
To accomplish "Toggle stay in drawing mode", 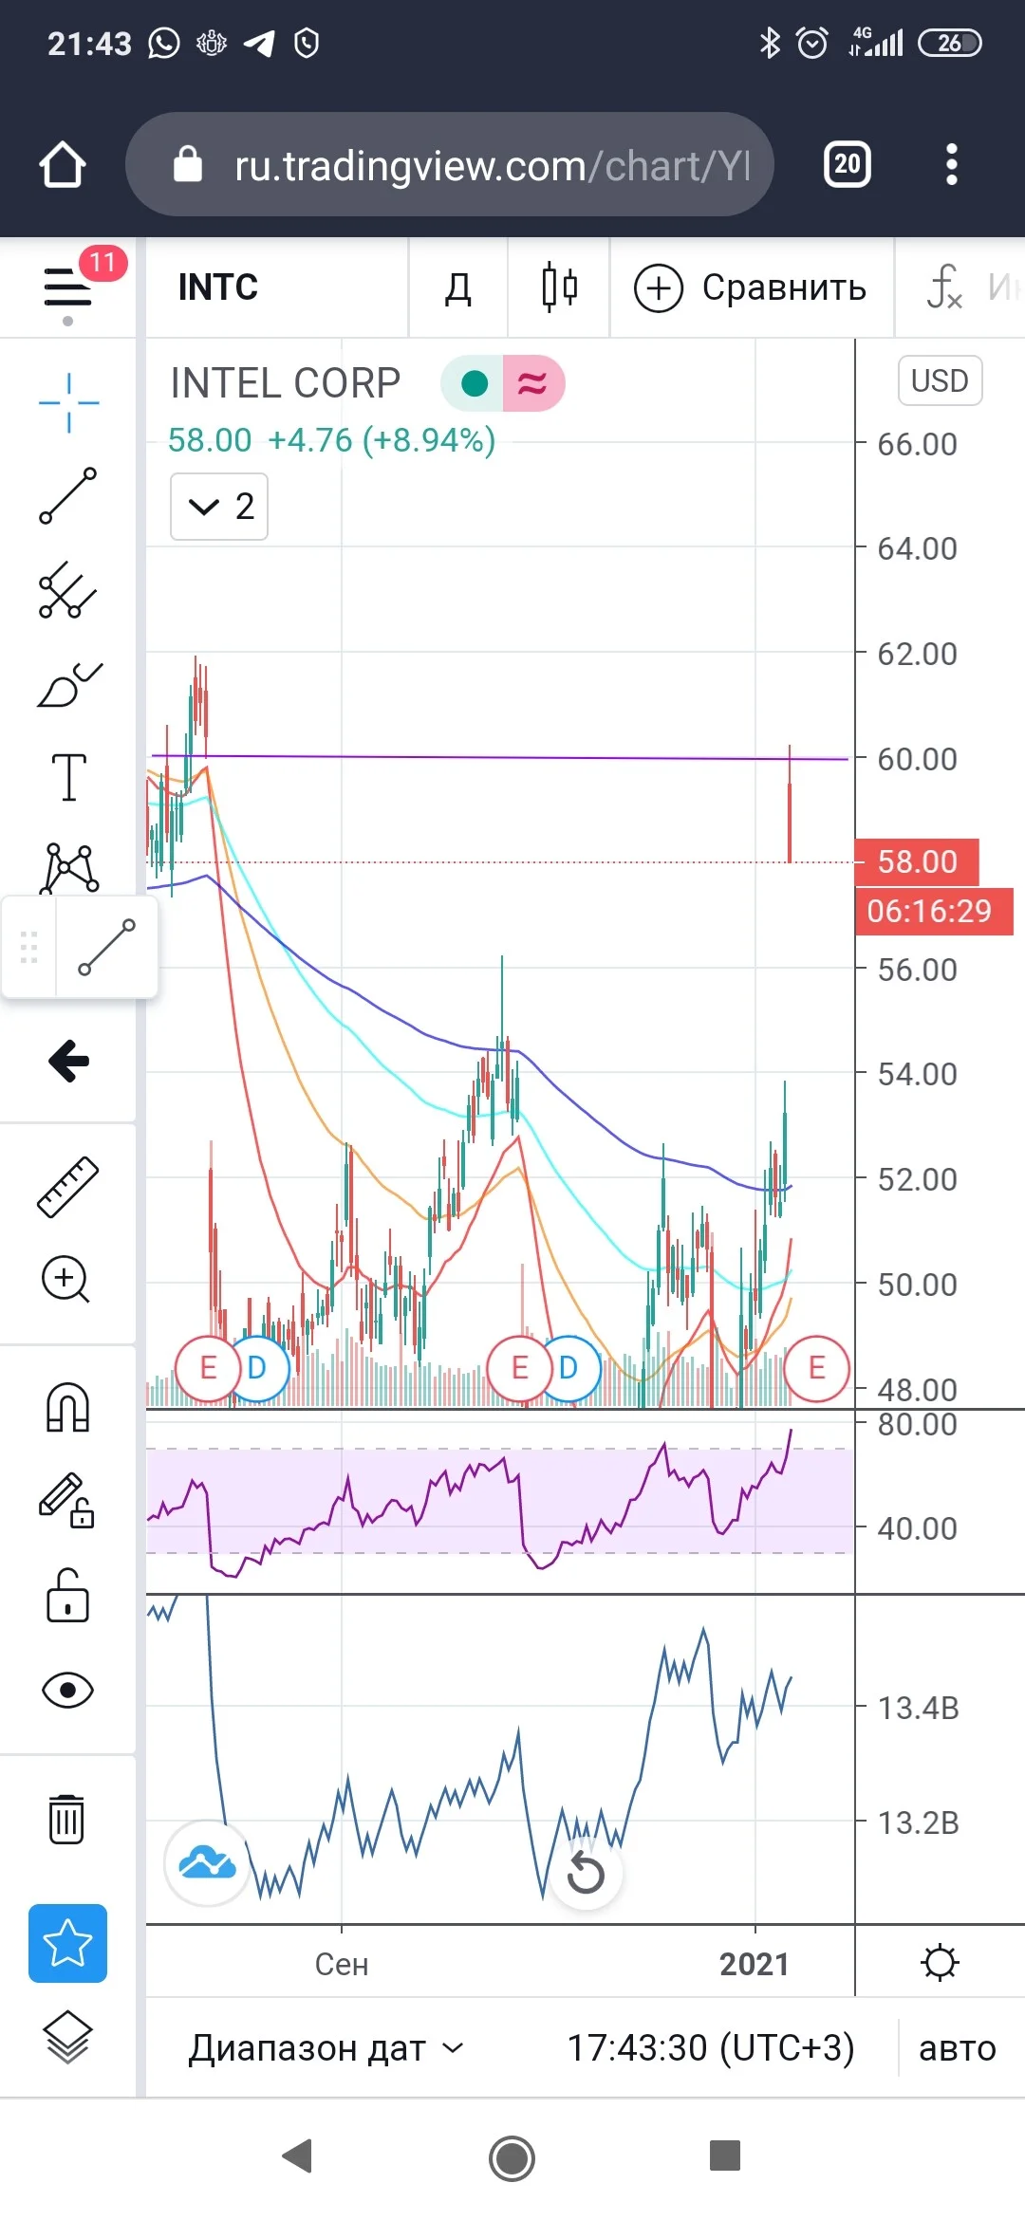I will click(66, 1500).
